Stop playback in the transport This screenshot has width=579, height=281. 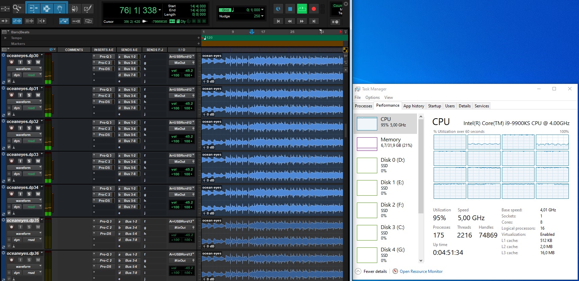[x=290, y=9]
